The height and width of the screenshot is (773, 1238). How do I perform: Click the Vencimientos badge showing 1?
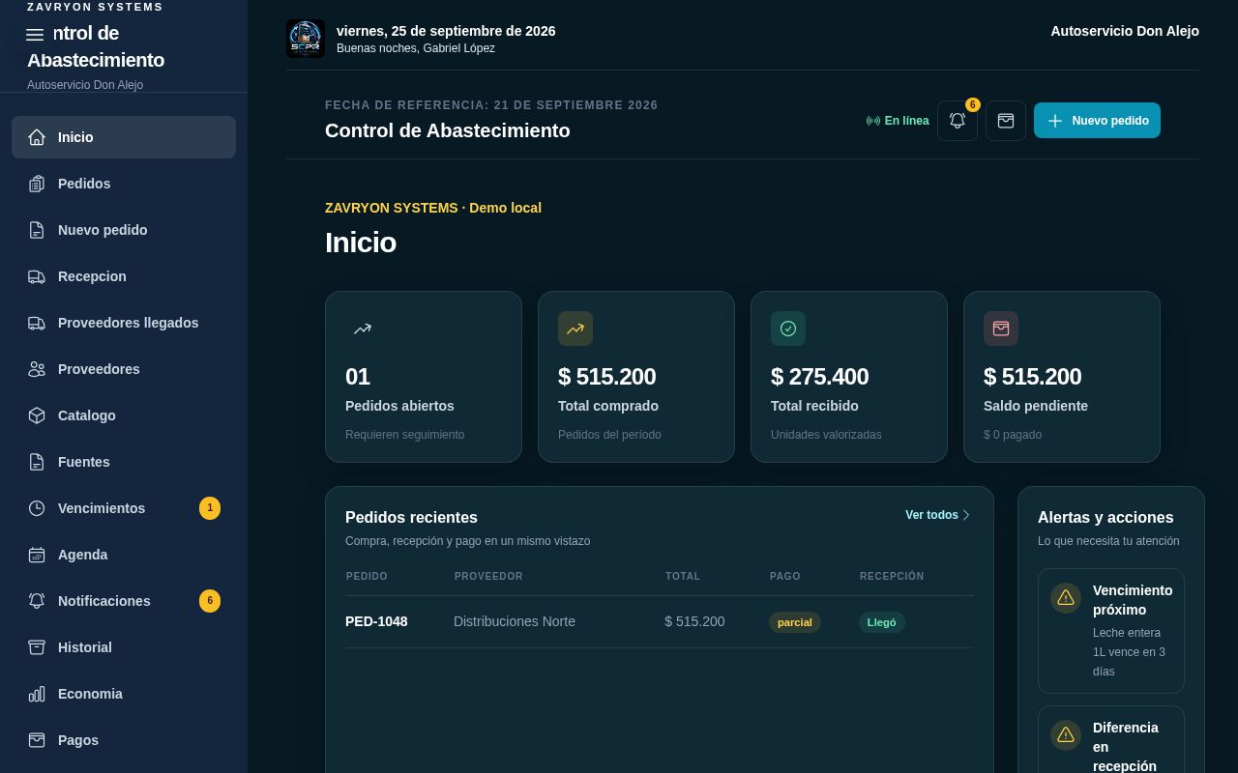coord(210,508)
